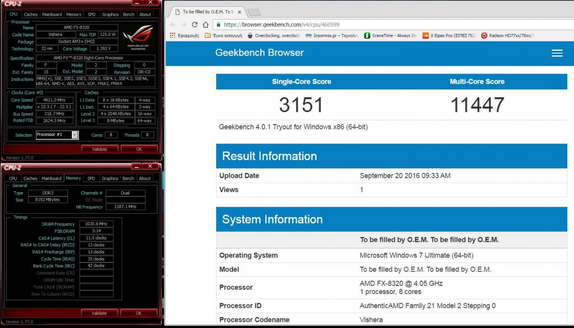Switch to Caches tab in top CPU-Z window
Screen dimensions: 574x328
31,14
